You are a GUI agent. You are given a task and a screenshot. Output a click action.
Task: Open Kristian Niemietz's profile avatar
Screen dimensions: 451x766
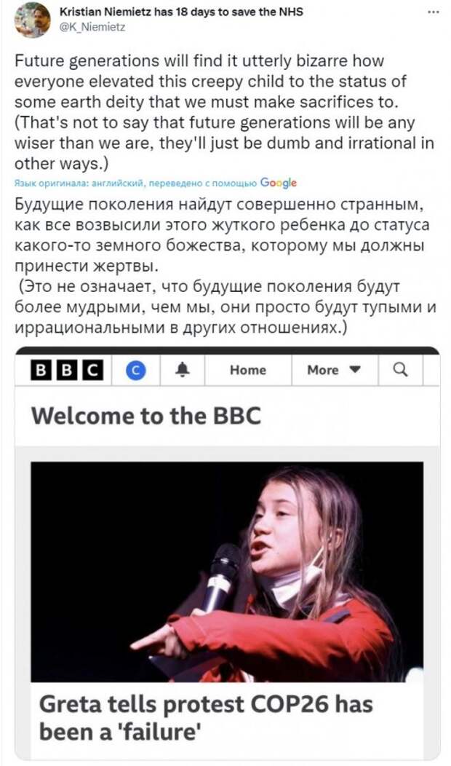point(33,20)
